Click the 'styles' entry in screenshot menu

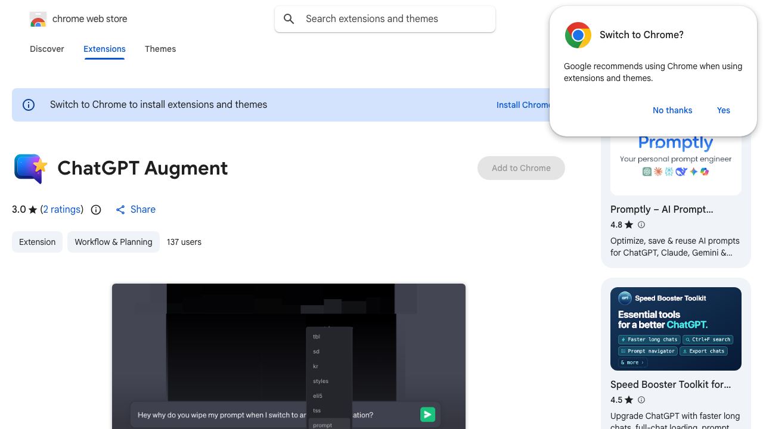pyautogui.click(x=321, y=381)
